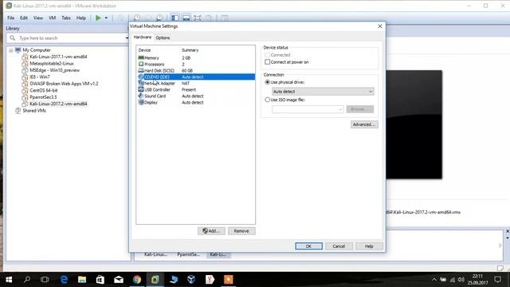Click the take snapshot clock icon
Image resolution: width=510 pixels, height=287 pixels.
tap(137, 18)
